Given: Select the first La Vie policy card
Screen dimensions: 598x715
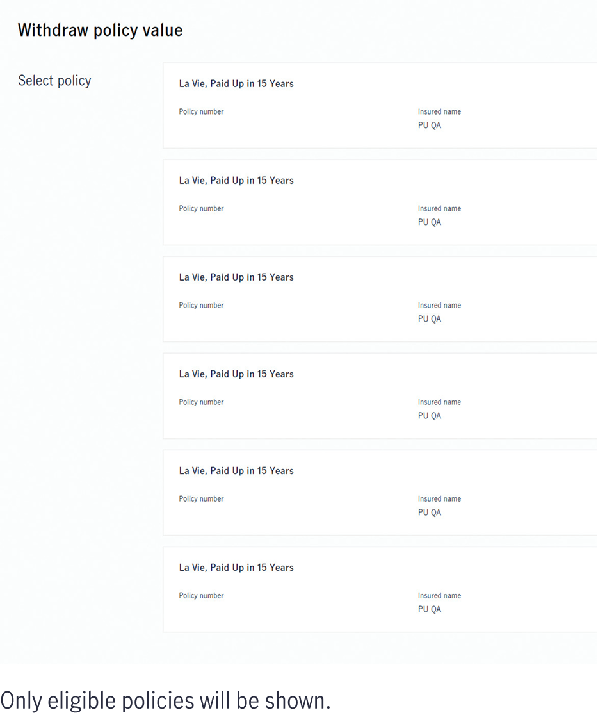Looking at the screenshot, I should [x=380, y=105].
